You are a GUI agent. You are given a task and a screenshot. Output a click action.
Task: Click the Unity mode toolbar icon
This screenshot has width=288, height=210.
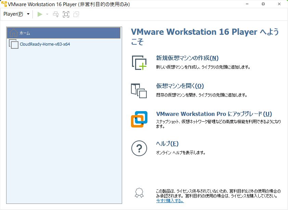76,14
